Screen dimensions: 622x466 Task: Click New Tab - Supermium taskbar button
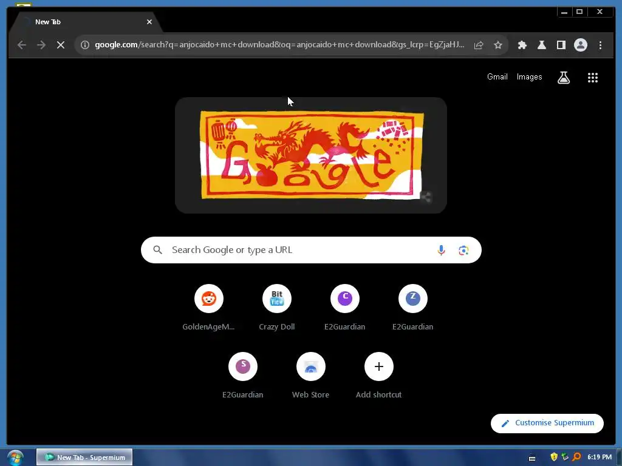pyautogui.click(x=84, y=458)
